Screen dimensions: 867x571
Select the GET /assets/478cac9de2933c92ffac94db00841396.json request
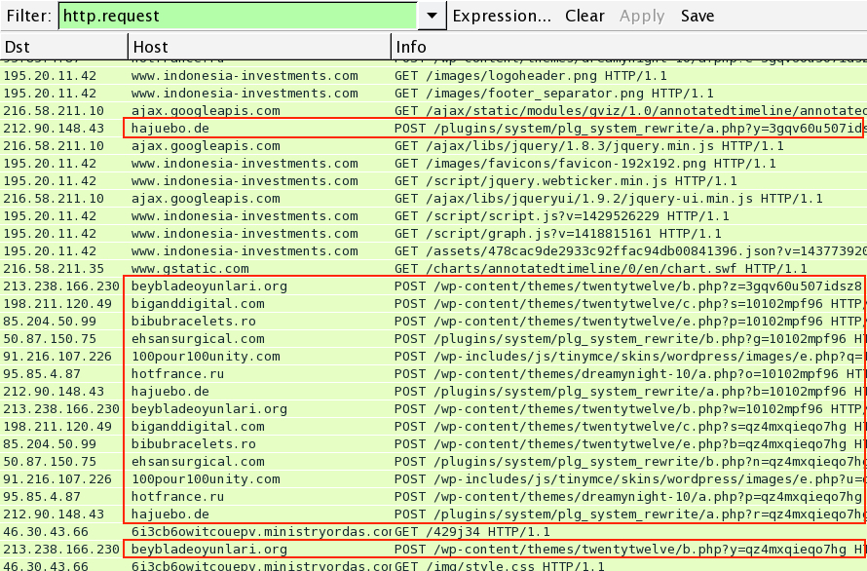click(x=433, y=251)
